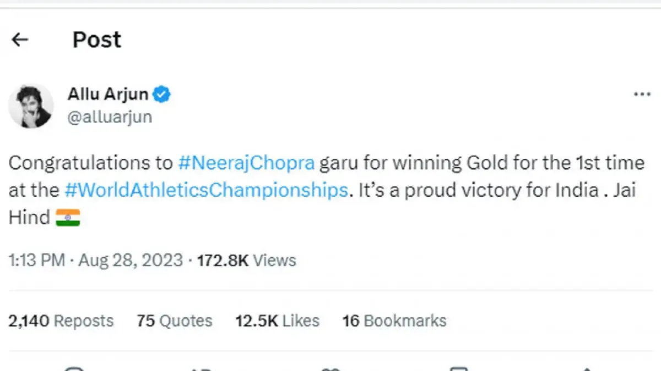Click Allu Arjun's profile picture

click(x=31, y=105)
